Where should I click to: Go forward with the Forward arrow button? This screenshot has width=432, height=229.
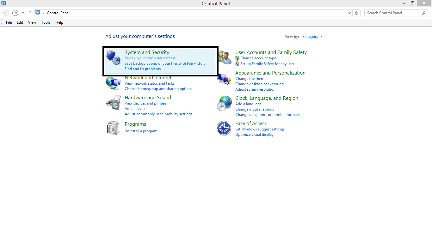pyautogui.click(x=15, y=13)
